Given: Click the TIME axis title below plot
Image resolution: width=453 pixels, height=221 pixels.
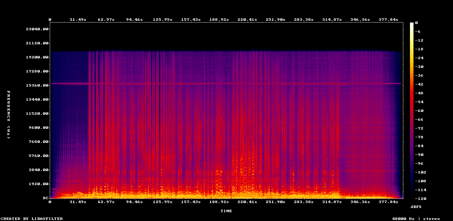Looking at the screenshot, I should [x=226, y=211].
